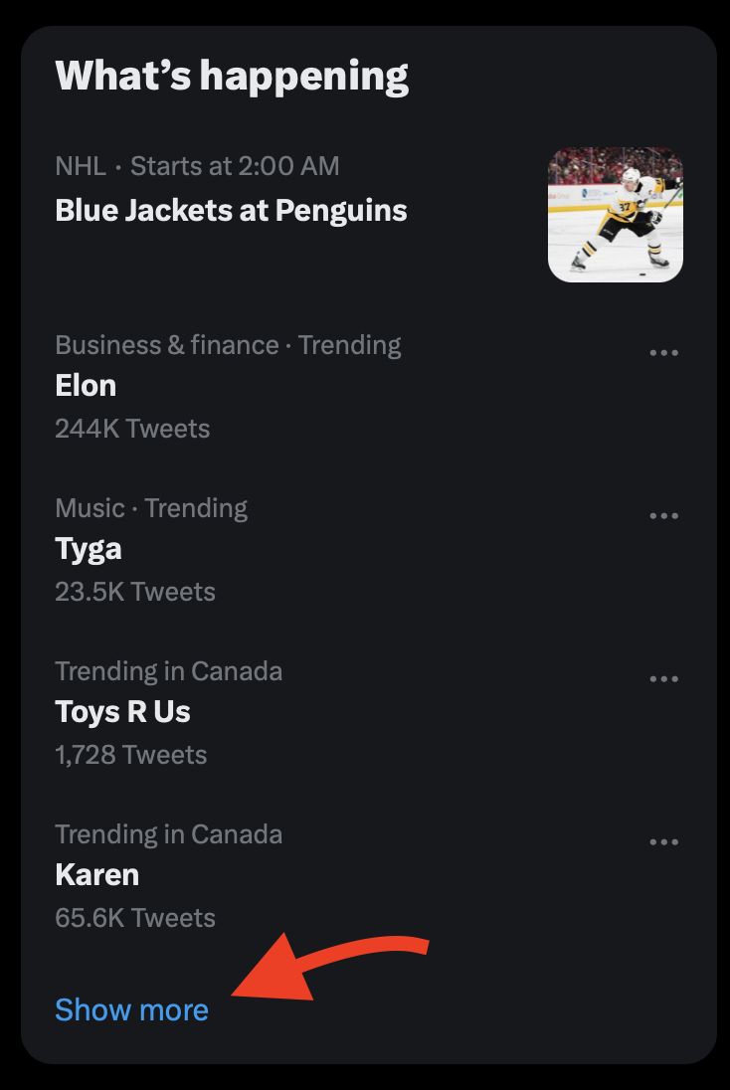View the Karen trending topic
Viewport: 730px width, 1090px height.
click(96, 875)
